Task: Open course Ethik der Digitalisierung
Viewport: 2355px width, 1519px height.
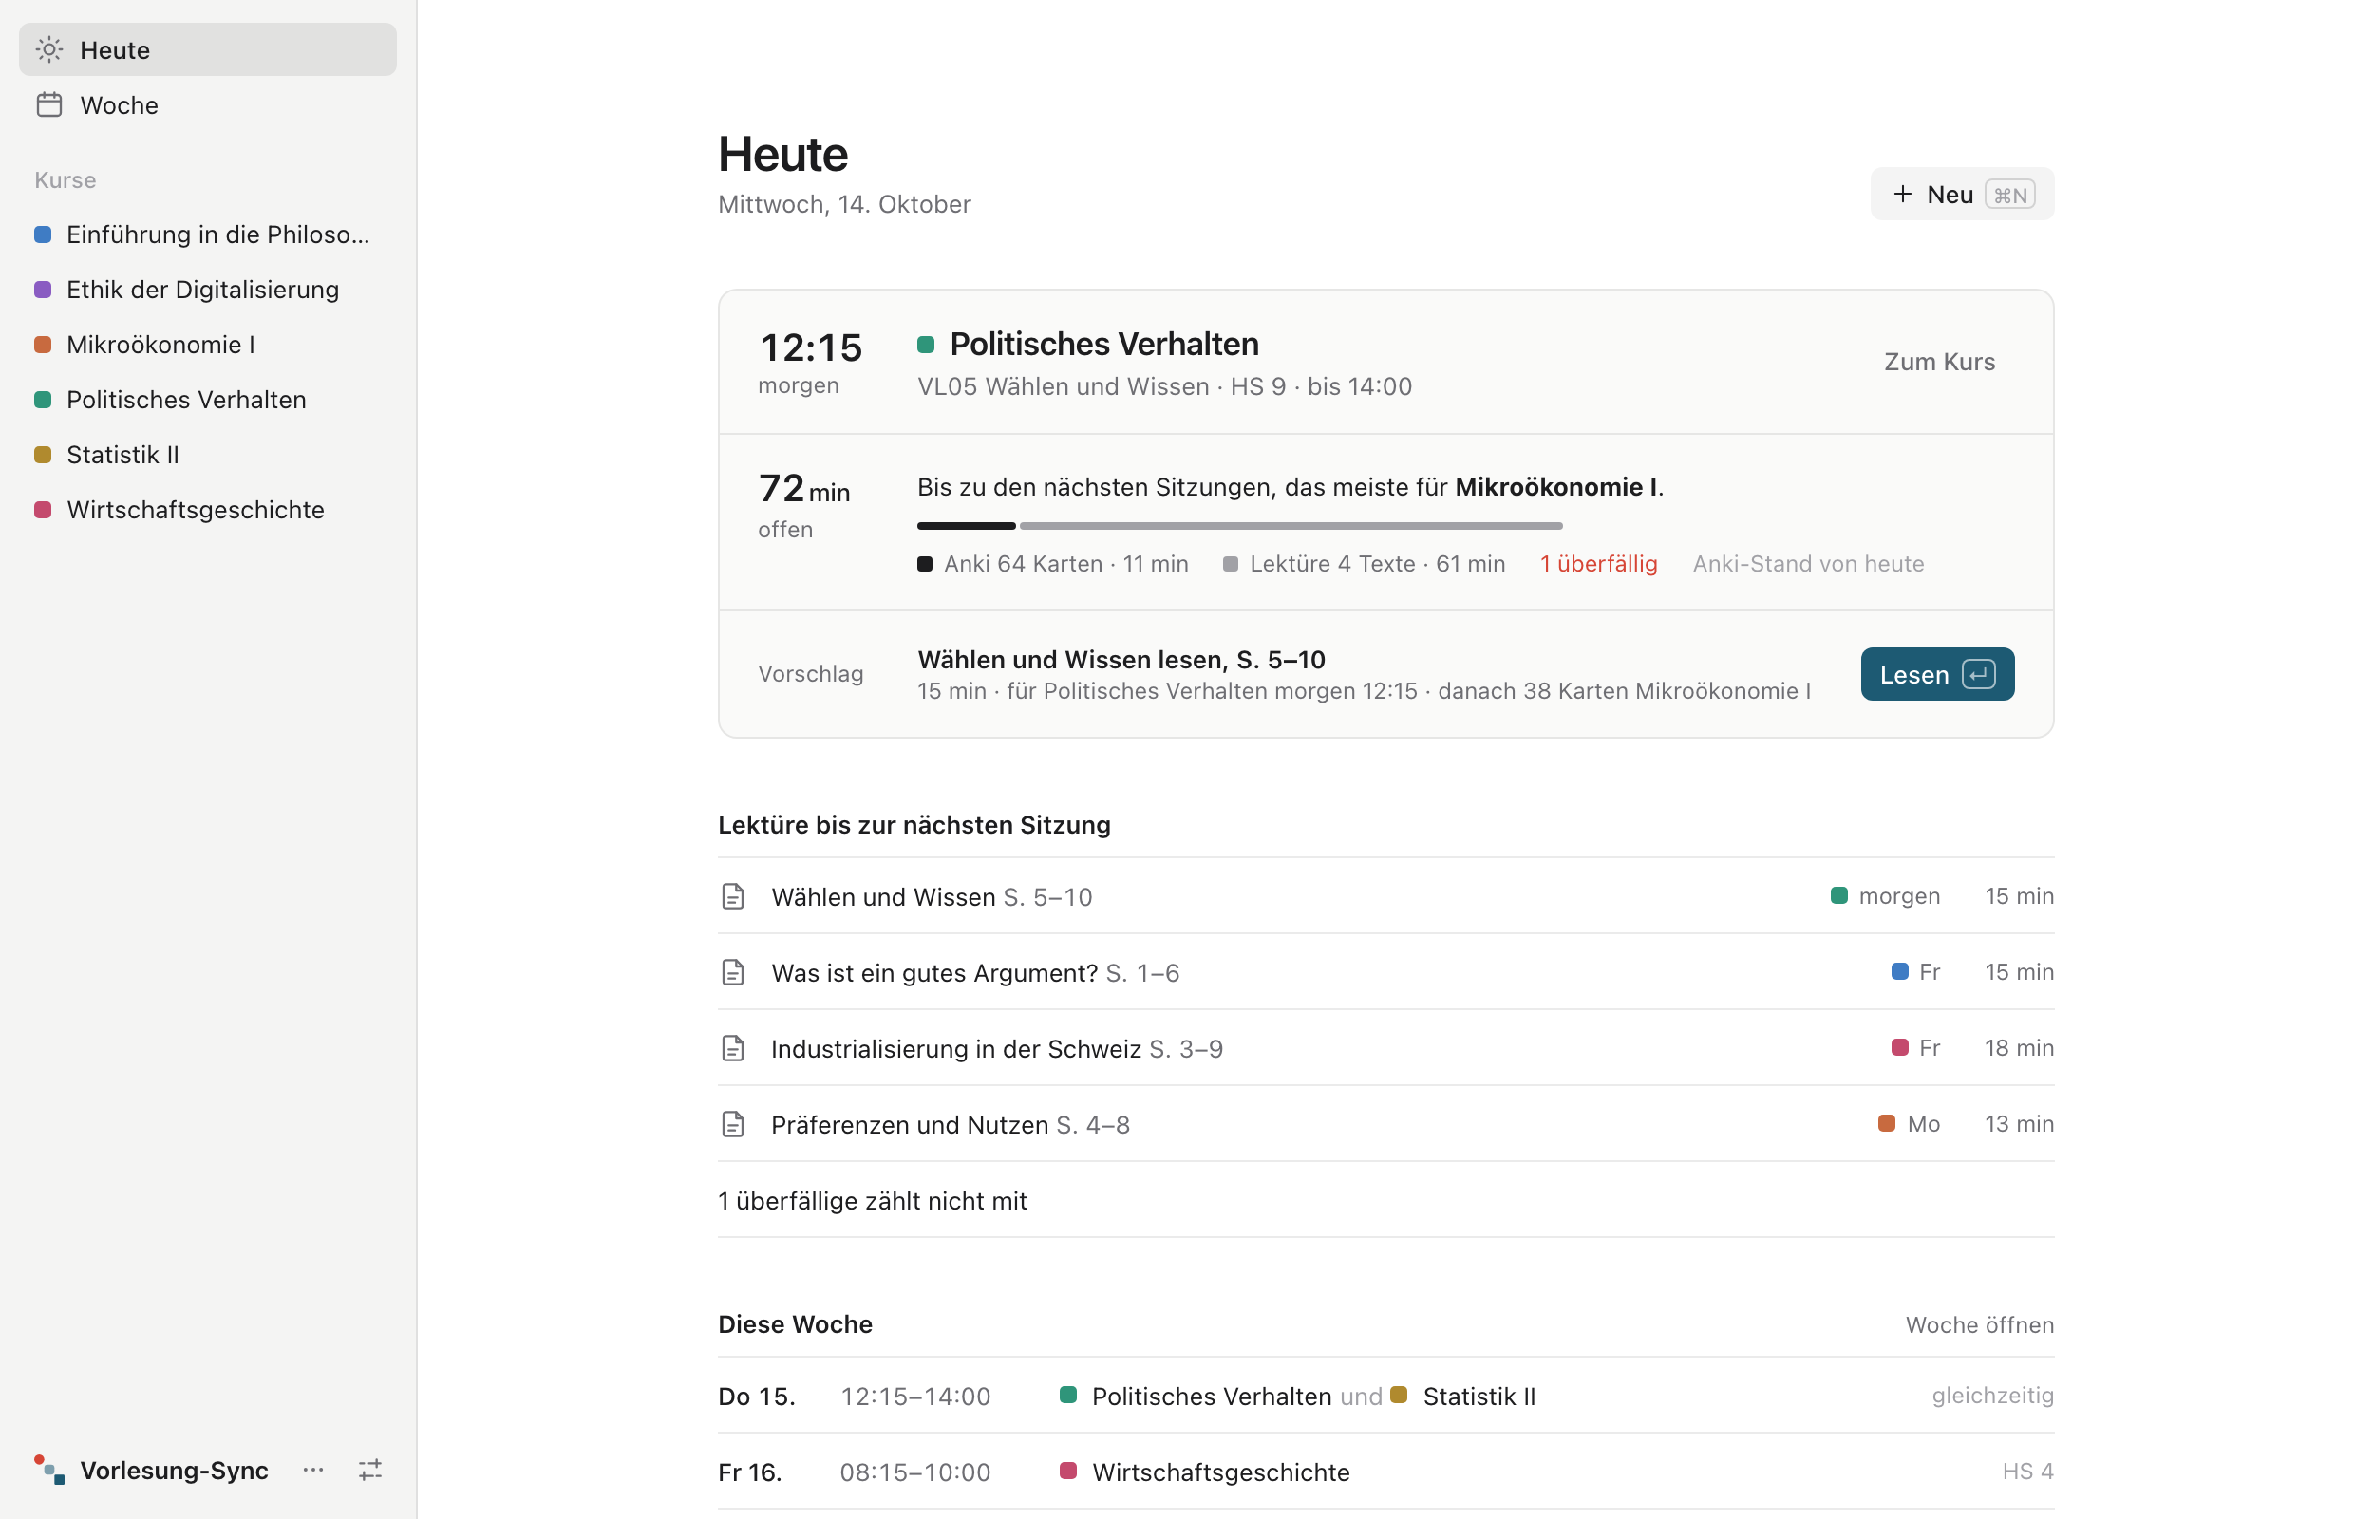Action: (207, 289)
